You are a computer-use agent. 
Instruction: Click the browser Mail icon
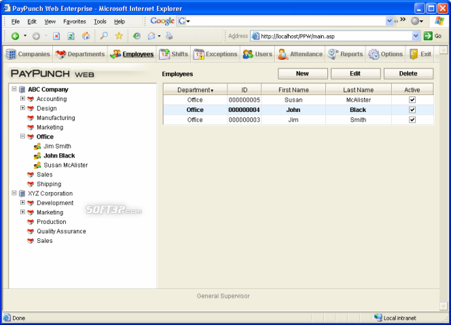[151, 36]
